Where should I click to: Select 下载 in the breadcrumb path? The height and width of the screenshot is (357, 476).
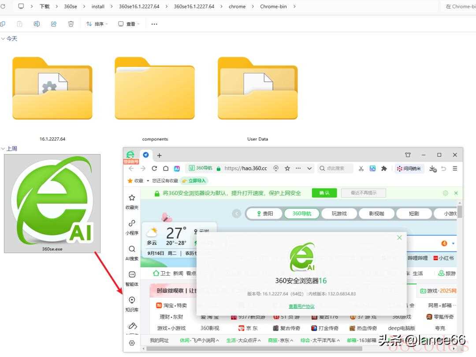45,6
